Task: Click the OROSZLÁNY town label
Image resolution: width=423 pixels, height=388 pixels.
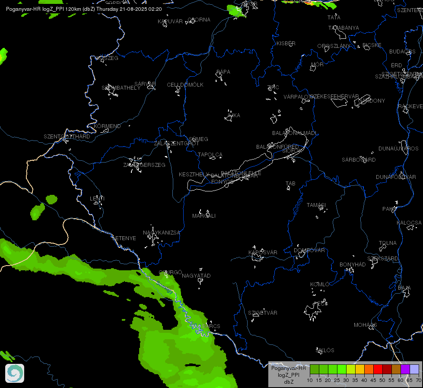Action: [334, 46]
